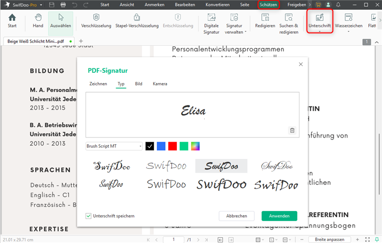Select the blue color swatch
The width and height of the screenshot is (382, 243).
(x=161, y=146)
